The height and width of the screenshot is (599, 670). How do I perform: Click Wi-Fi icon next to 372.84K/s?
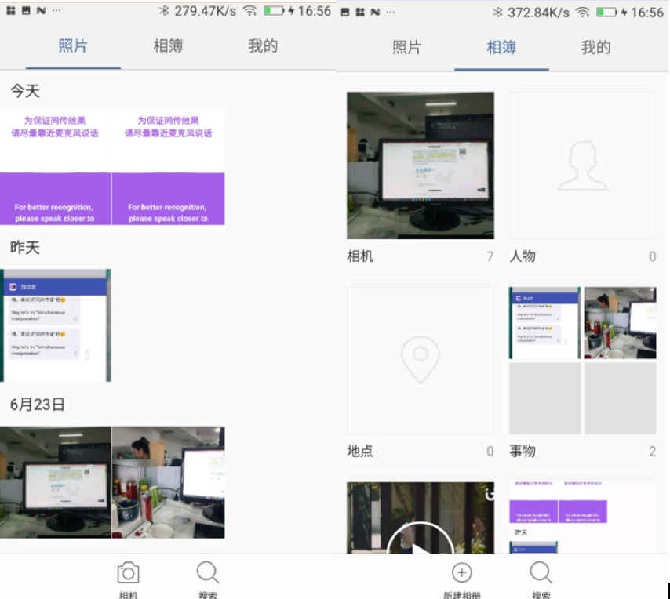pyautogui.click(x=582, y=13)
